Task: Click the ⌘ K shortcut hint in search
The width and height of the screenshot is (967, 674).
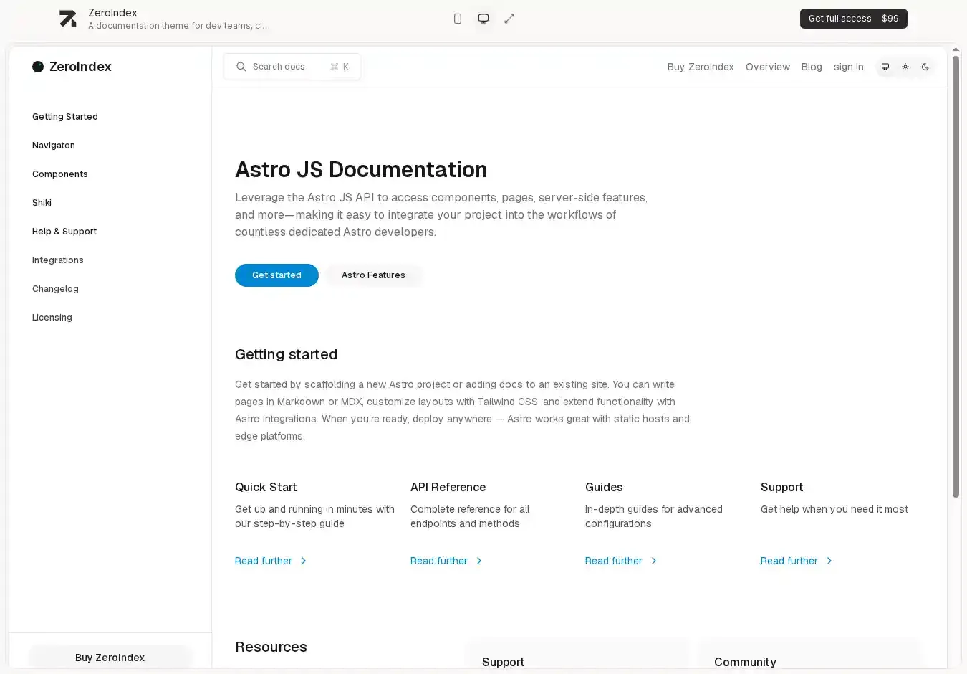Action: 340,67
